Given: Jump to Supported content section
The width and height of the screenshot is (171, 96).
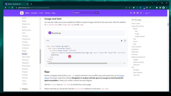Looking at the screenshot, I should pos(138,26).
